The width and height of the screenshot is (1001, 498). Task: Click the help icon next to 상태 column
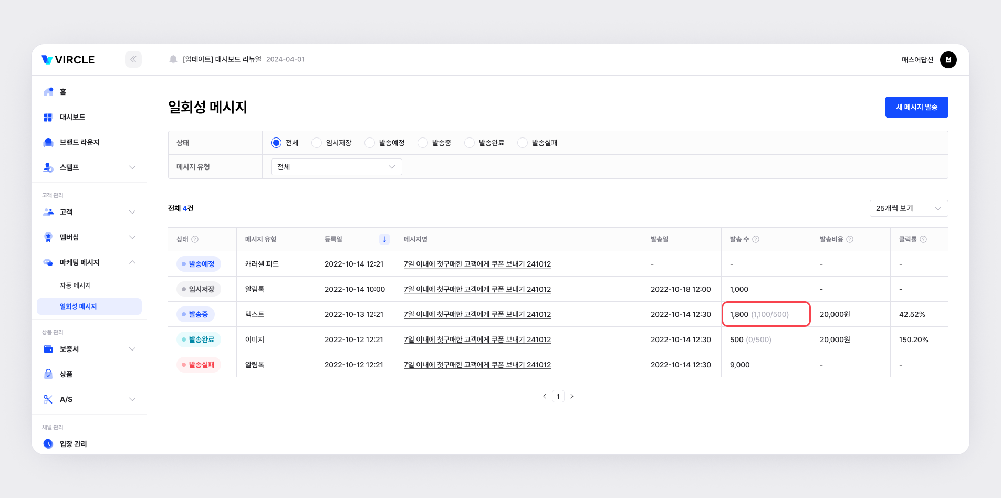point(195,239)
